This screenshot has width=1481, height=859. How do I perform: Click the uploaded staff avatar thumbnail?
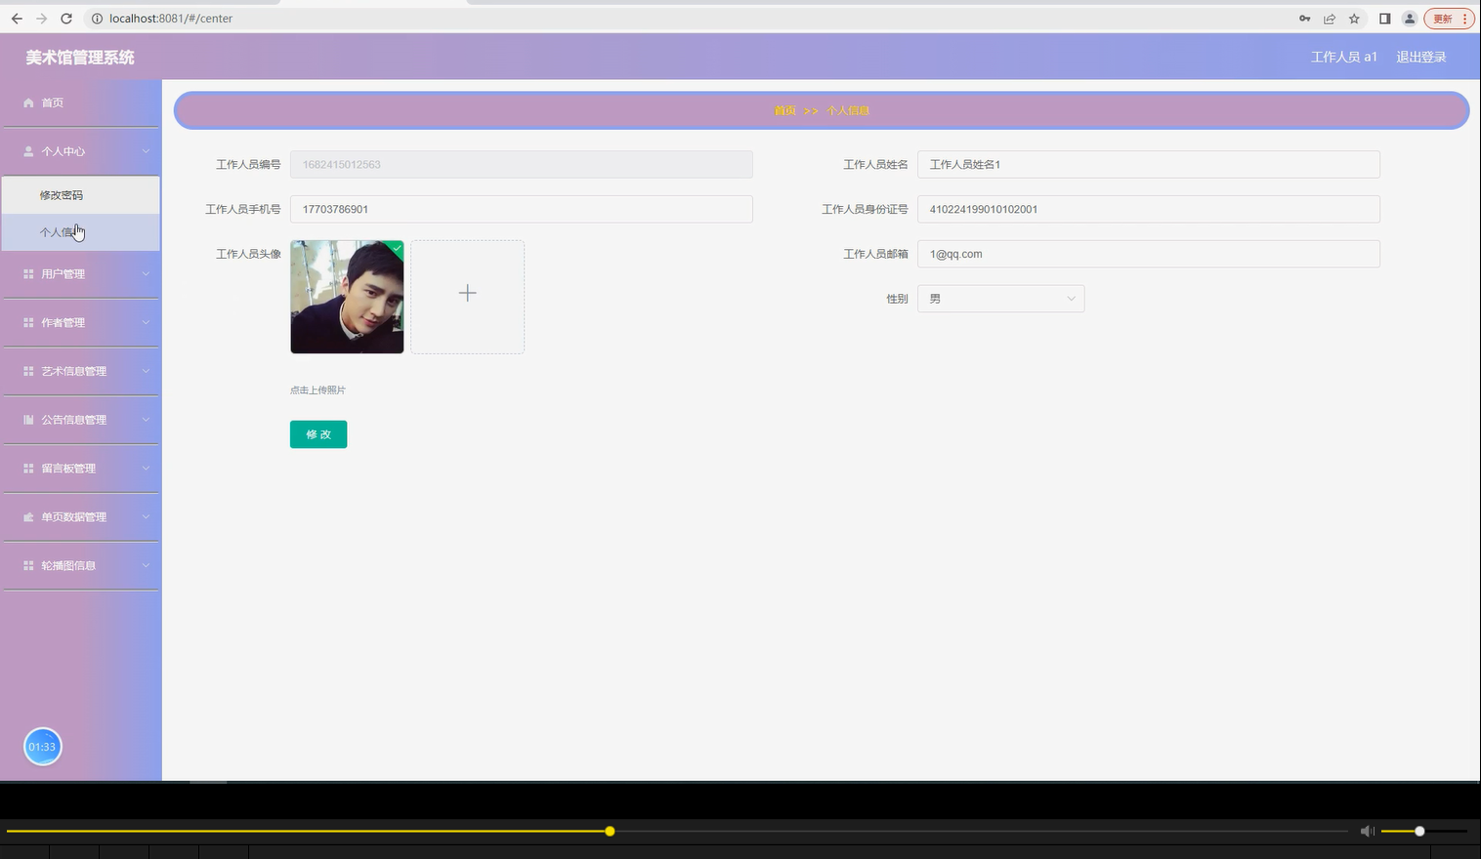pos(347,297)
